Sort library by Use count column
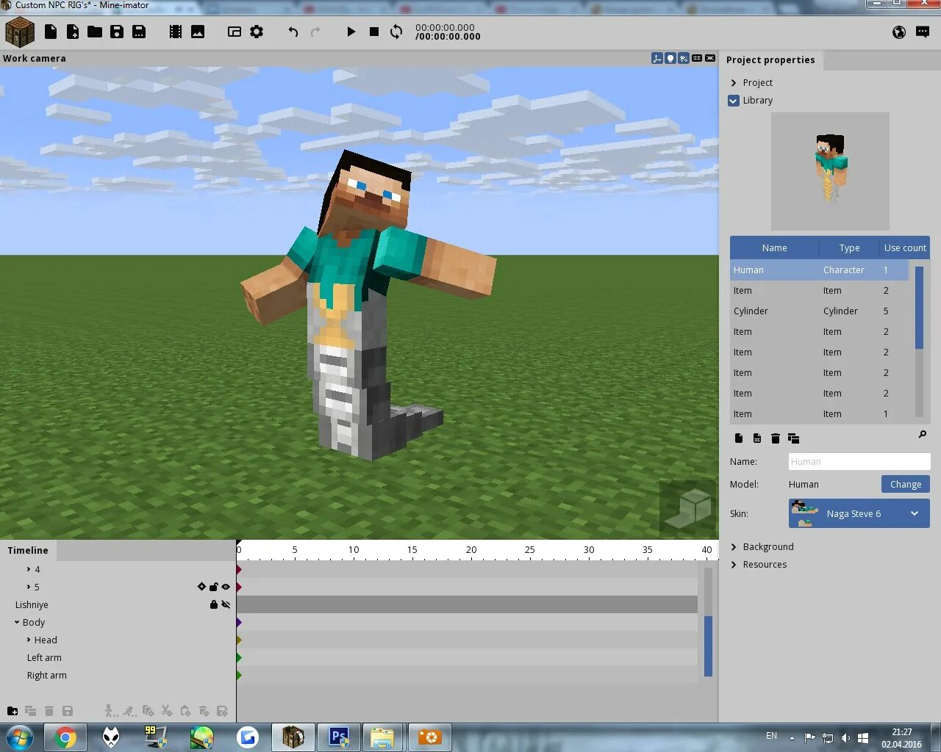 coord(905,248)
